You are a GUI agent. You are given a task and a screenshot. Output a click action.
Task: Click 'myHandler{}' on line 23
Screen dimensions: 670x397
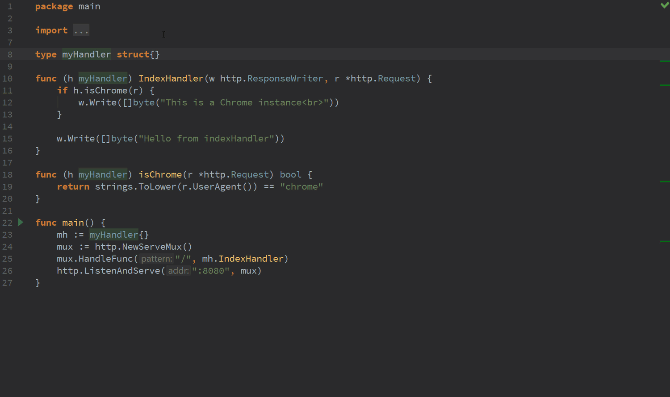[119, 235]
